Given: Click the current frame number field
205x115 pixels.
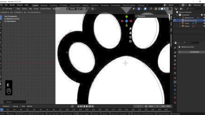Looking at the screenshot, I should click(138, 106).
